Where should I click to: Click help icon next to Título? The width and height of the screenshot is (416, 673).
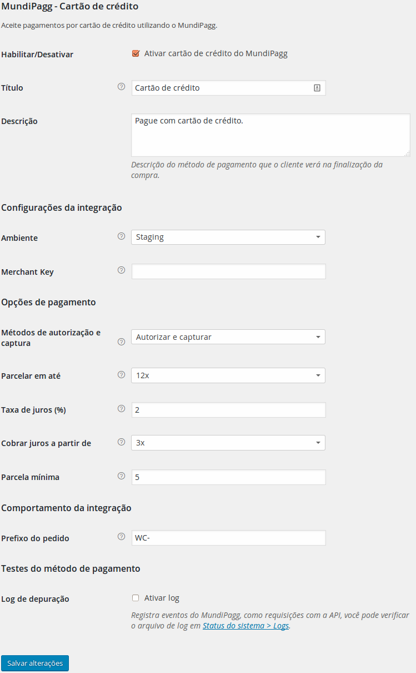122,87
